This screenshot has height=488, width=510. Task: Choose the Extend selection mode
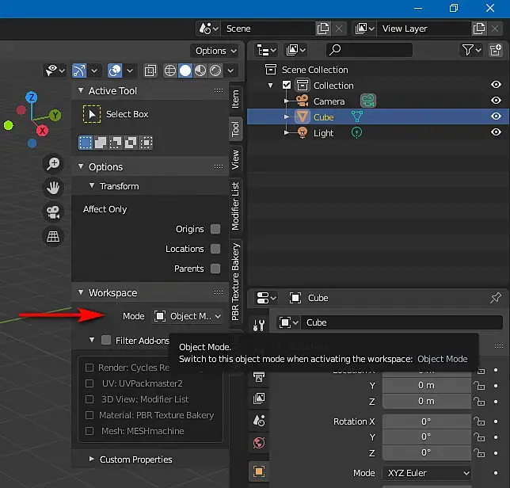pyautogui.click(x=100, y=143)
